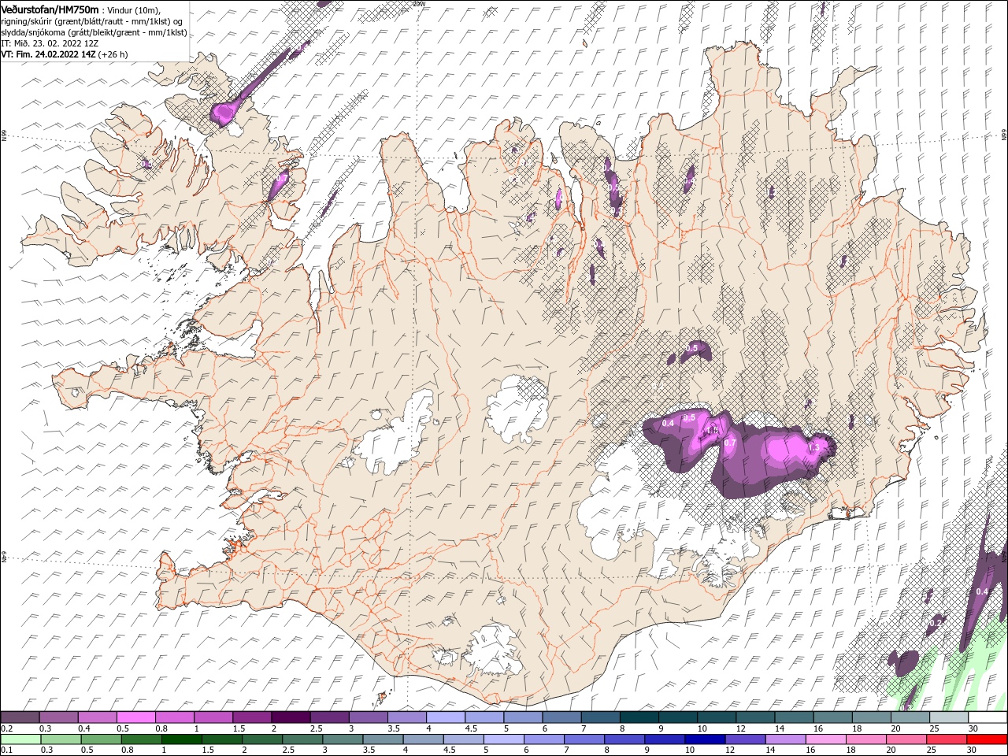Select the darkest purple 2 swatch, upper legend

pos(291,717)
